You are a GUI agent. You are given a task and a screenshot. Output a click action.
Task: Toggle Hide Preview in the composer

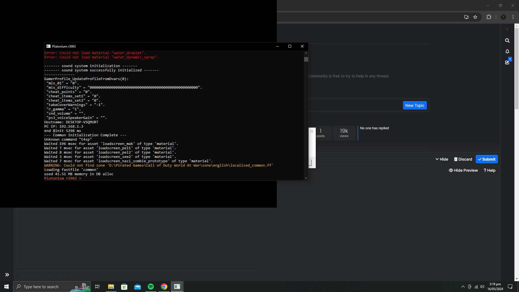pos(463,170)
